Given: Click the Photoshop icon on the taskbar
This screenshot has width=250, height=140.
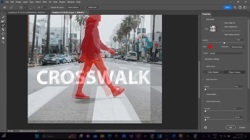Looking at the screenshot, I should (167, 136).
